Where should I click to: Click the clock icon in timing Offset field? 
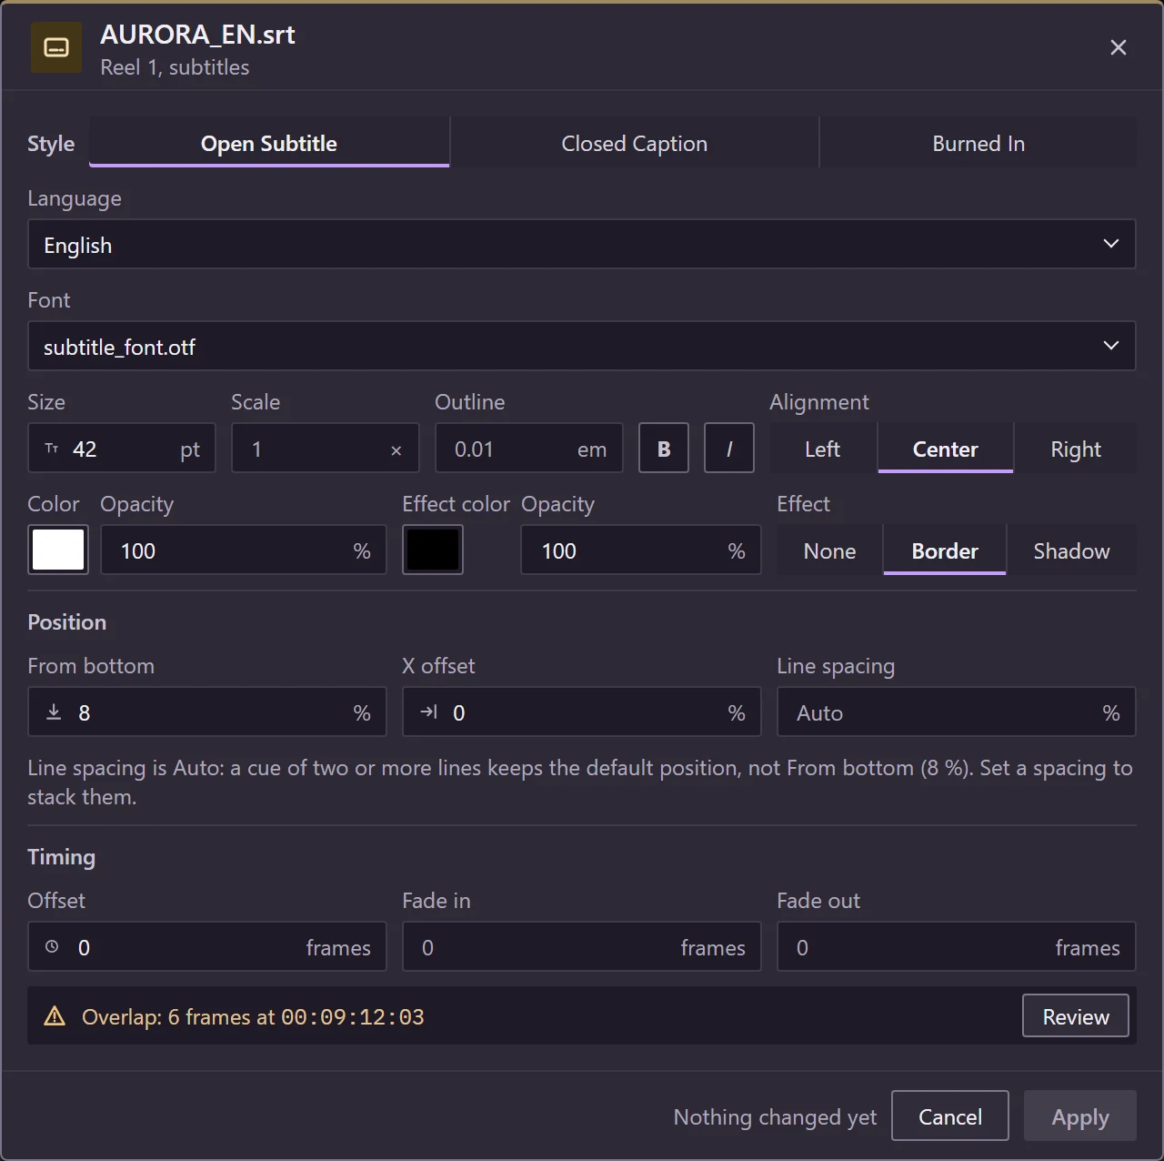pyautogui.click(x=52, y=946)
